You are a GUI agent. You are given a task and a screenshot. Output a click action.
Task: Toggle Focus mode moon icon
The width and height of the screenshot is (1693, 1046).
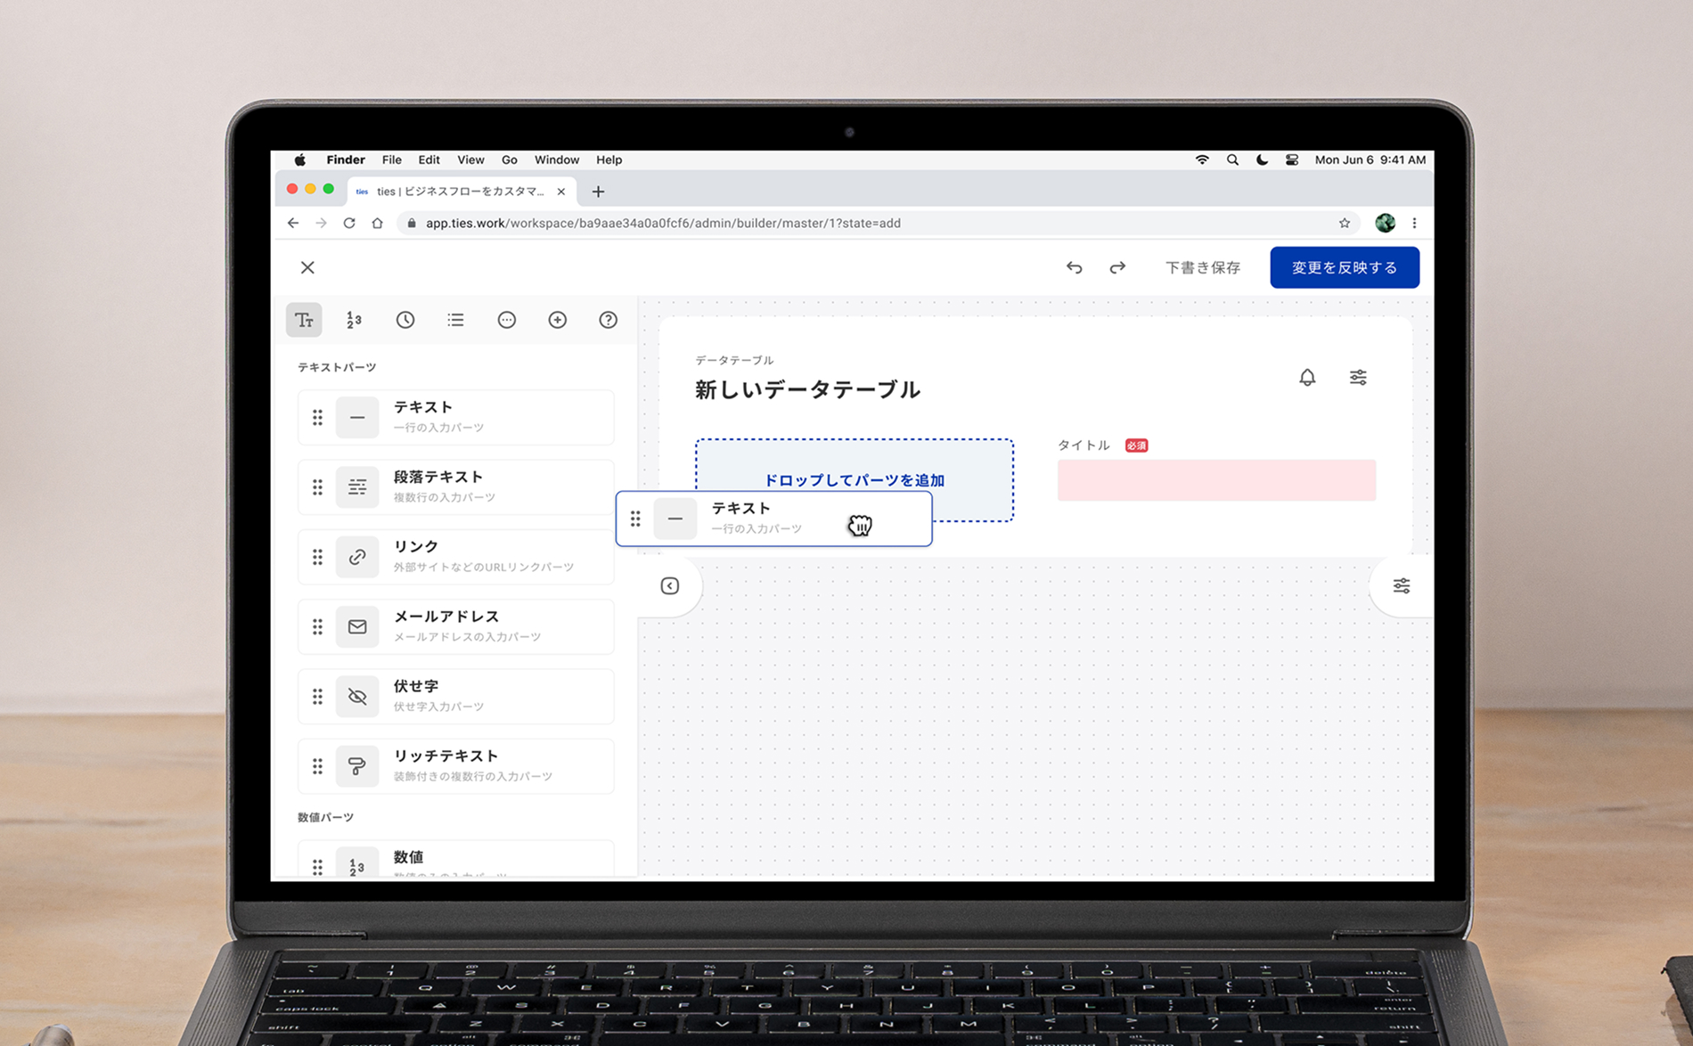click(x=1262, y=160)
